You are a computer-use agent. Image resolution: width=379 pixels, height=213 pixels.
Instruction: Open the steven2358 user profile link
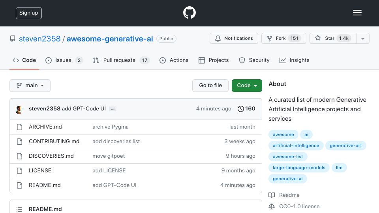[x=39, y=39]
